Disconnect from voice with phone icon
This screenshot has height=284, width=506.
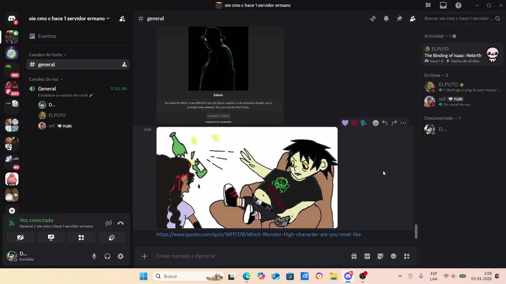pyautogui.click(x=121, y=223)
